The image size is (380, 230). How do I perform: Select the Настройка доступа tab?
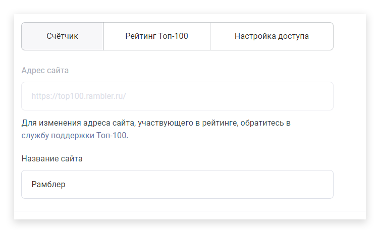pyautogui.click(x=272, y=36)
